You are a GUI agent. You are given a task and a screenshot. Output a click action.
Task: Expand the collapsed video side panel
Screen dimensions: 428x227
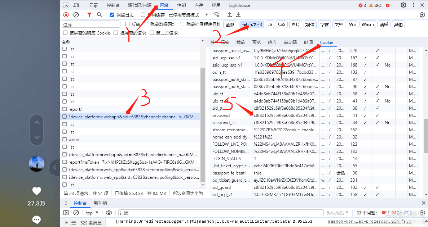[54, 168]
